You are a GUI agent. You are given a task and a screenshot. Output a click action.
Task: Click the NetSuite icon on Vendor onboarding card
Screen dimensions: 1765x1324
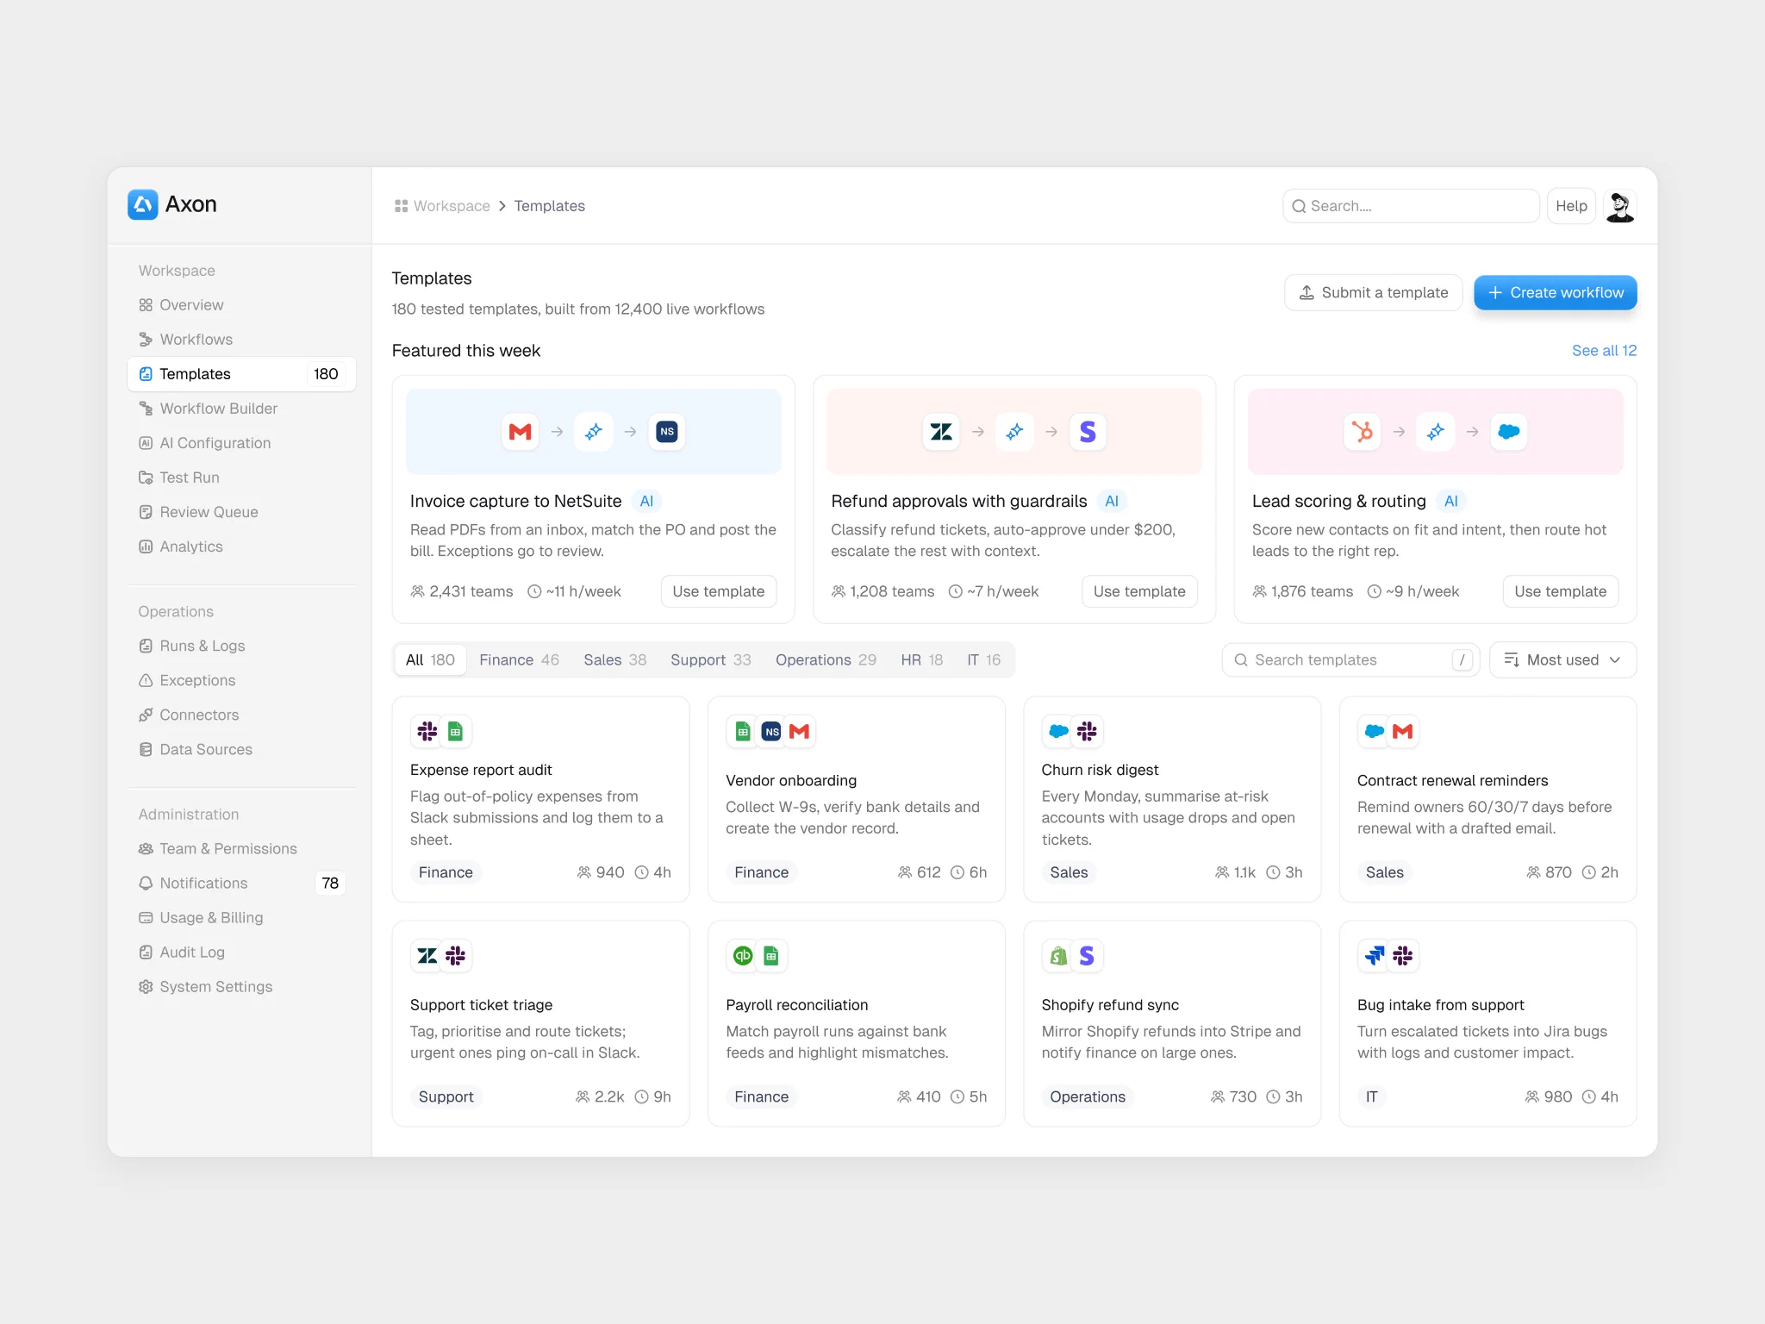coord(771,732)
